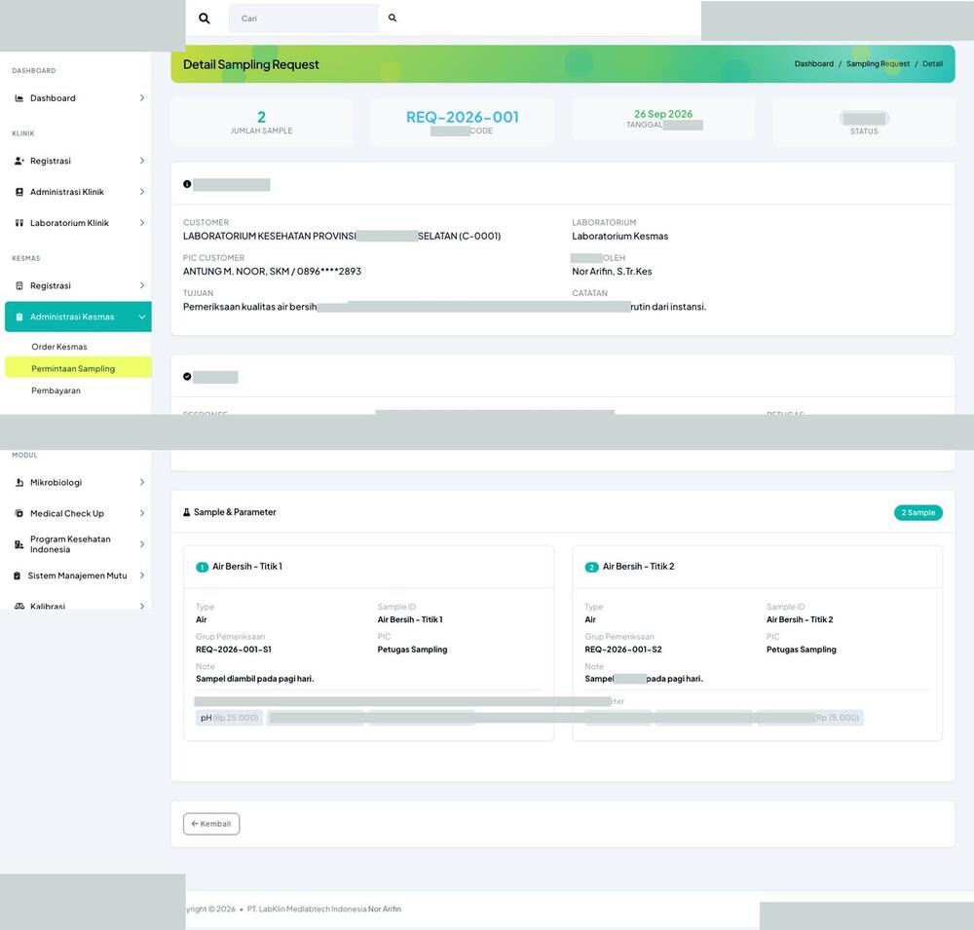Click the Administrasi Klinik icon
This screenshot has width=974, height=930.
[x=19, y=192]
